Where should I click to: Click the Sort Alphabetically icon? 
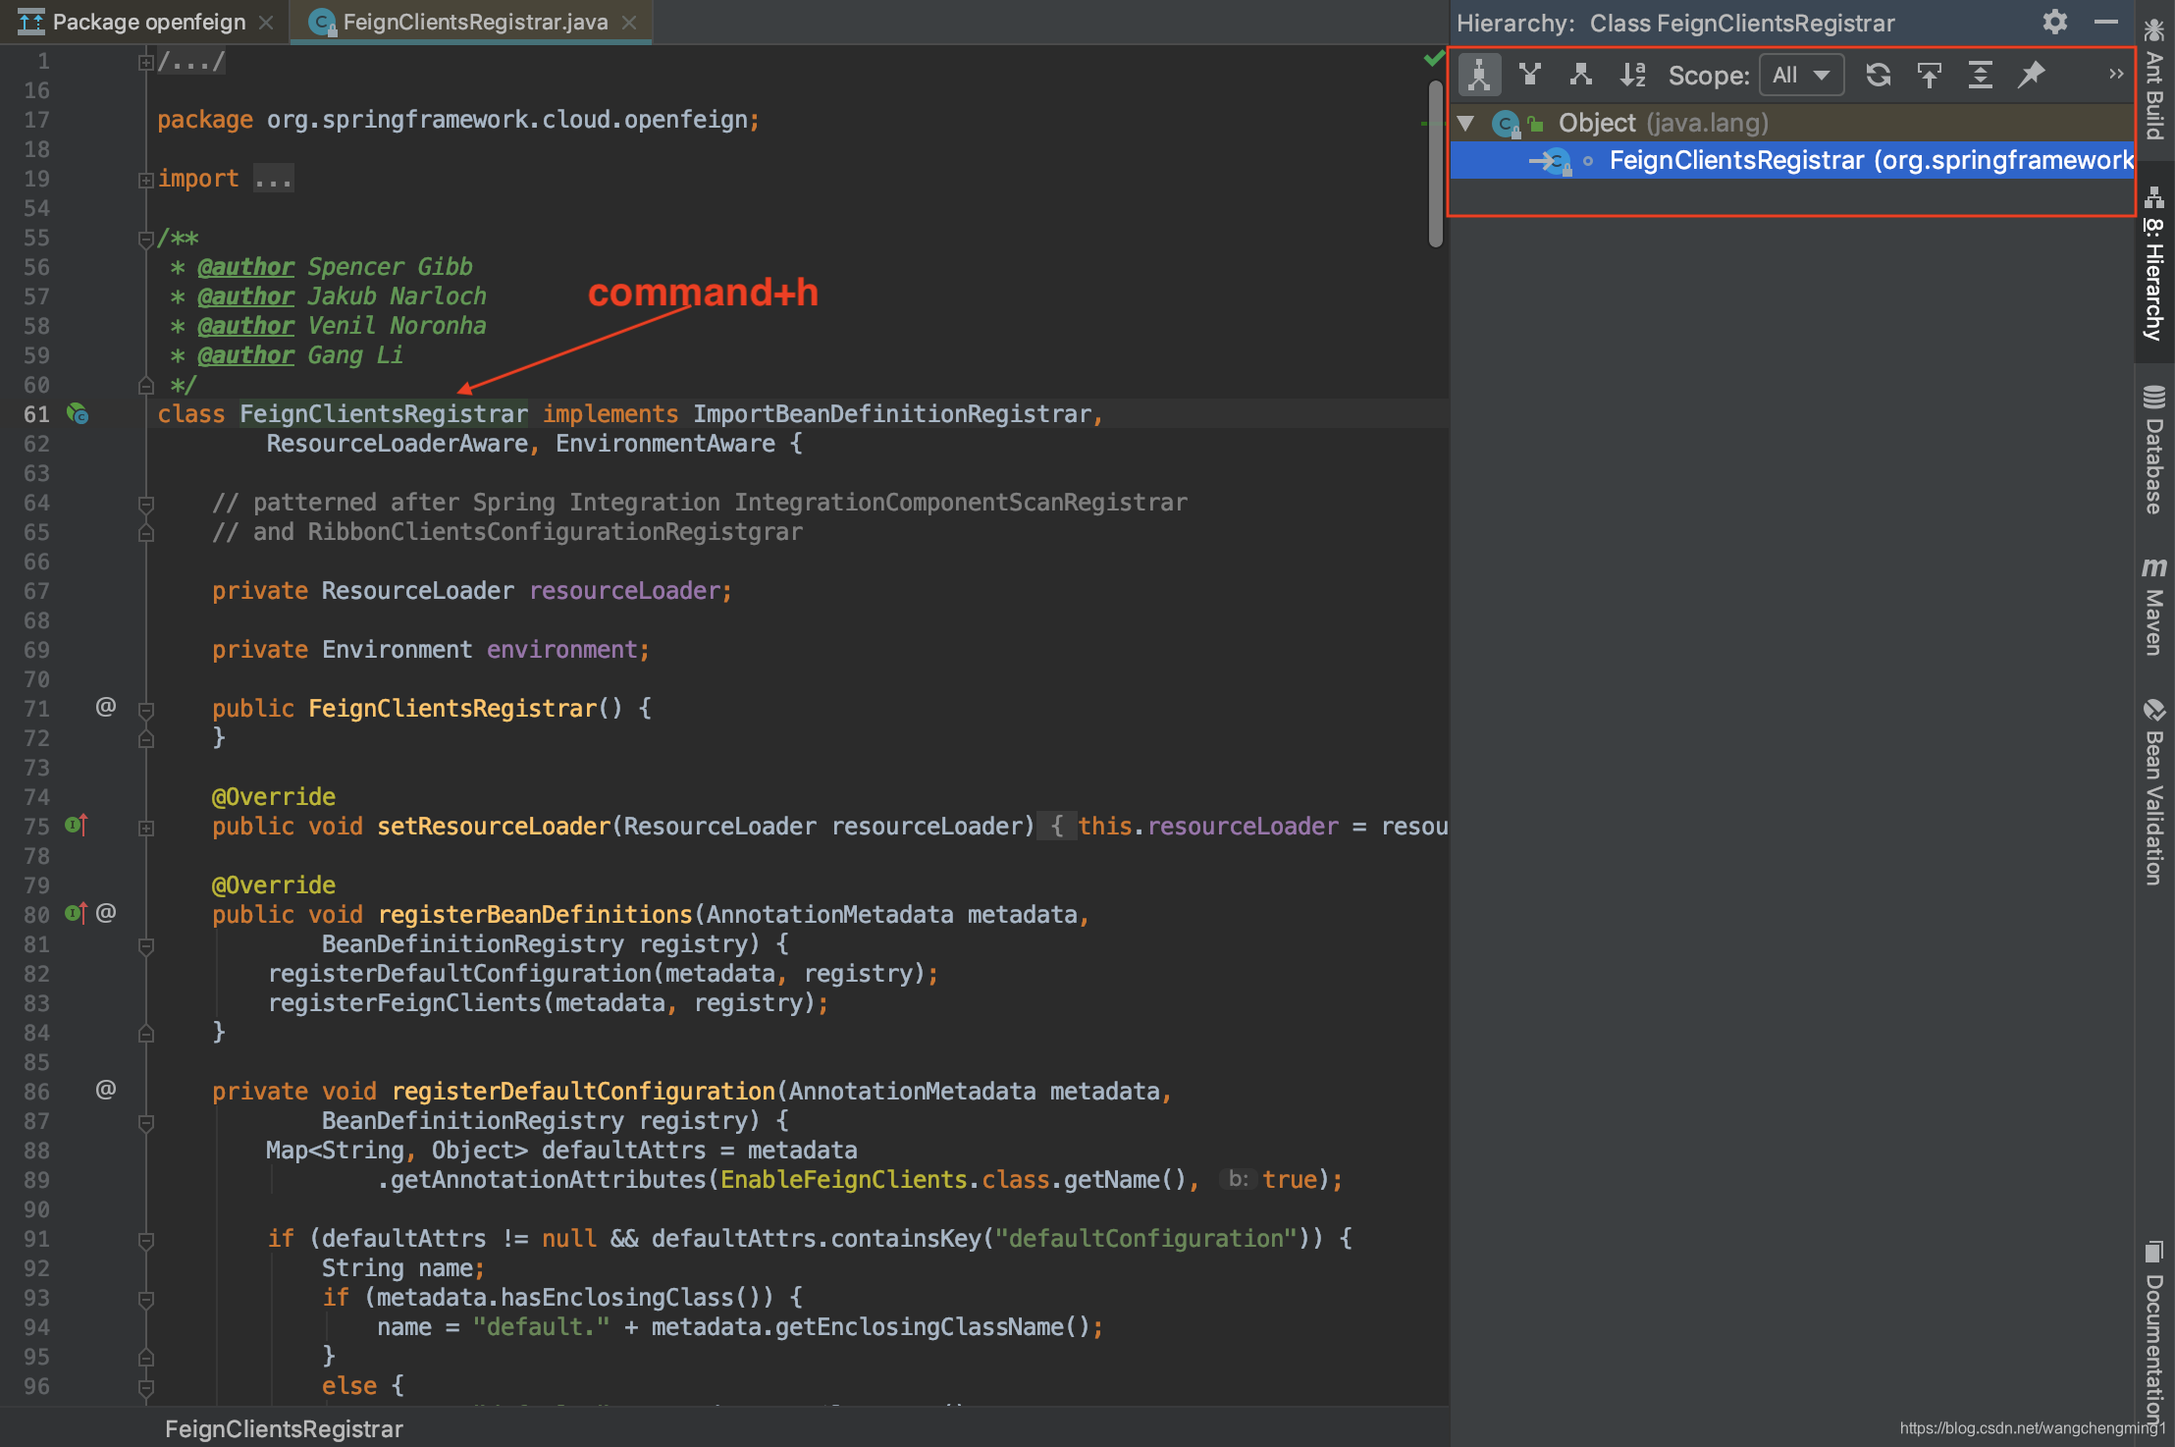point(1632,76)
